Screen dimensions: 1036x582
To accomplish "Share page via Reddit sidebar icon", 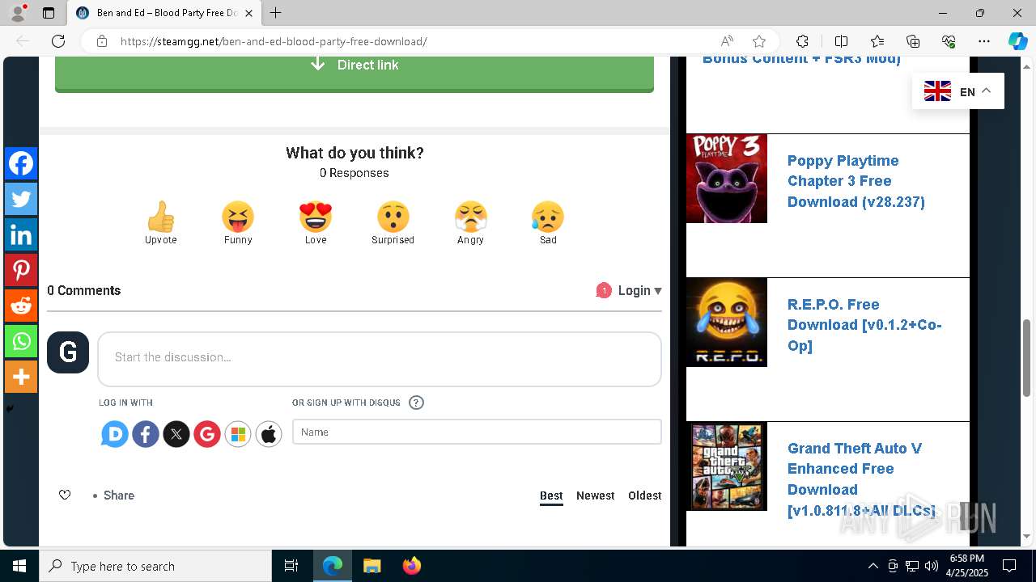I will [21, 306].
